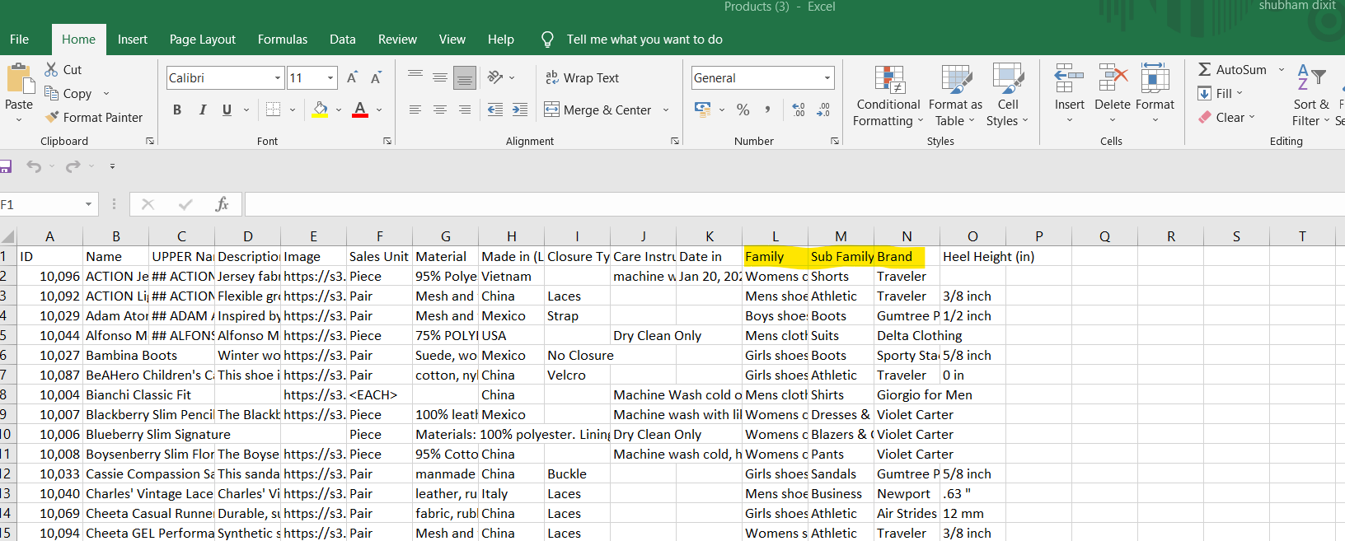The image size is (1345, 541).
Task: Apply Percent Style number format
Action: coord(743,110)
